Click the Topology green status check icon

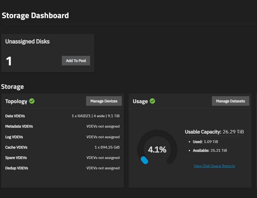pos(32,101)
